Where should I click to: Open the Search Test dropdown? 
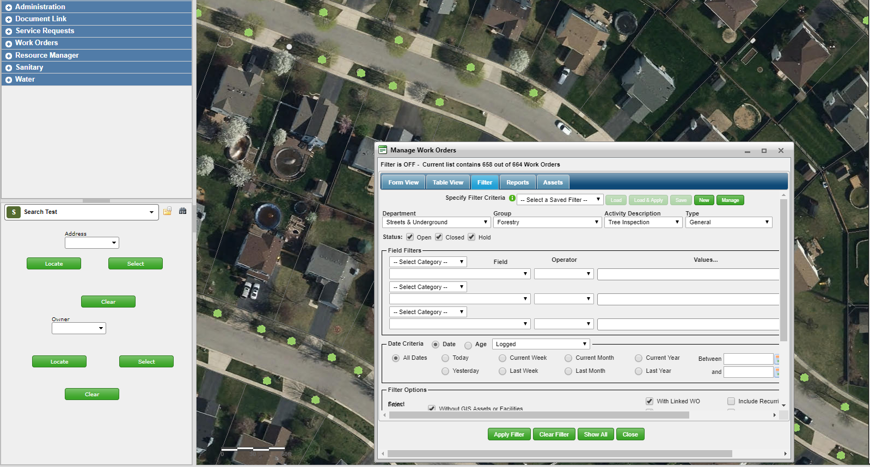pyautogui.click(x=82, y=212)
